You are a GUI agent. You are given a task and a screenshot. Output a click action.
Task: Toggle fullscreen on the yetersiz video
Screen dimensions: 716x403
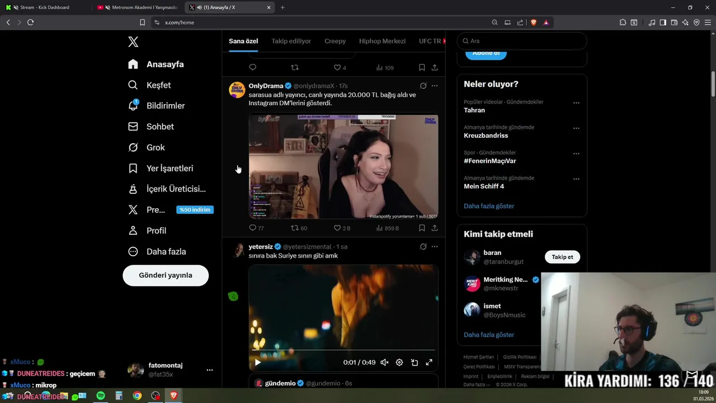(x=429, y=362)
